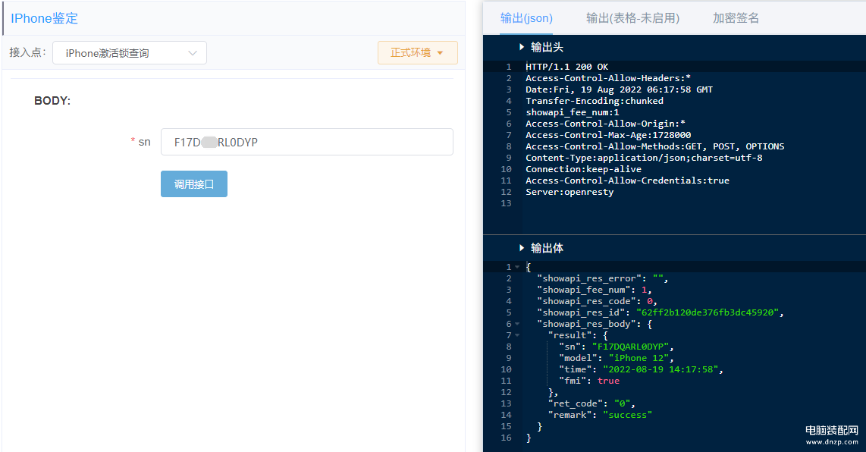Click line number 16 in output body gutter
The height and width of the screenshot is (452, 866).
click(506, 438)
